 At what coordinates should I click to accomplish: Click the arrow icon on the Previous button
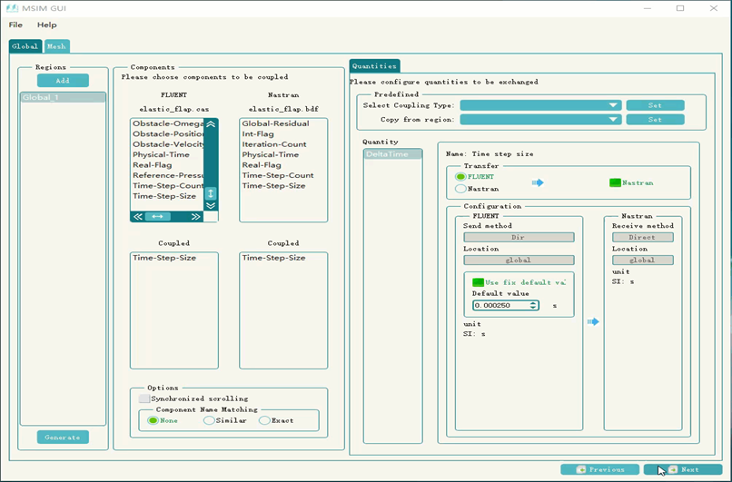point(579,469)
